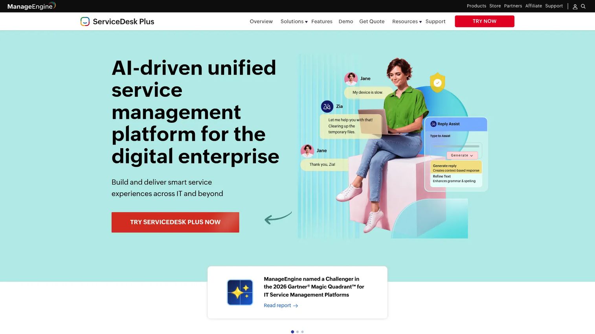Click Jane's avatar beside 'My device is slow'
Image resolution: width=595 pixels, height=334 pixels.
coord(351,78)
